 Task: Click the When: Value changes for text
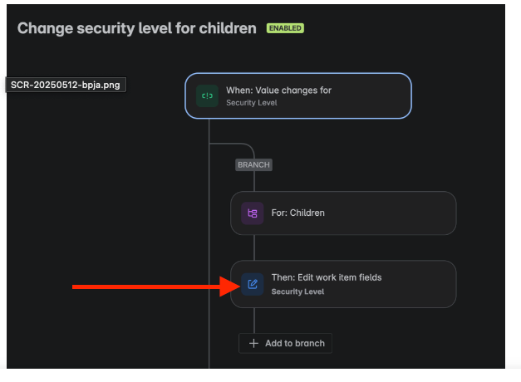(x=278, y=91)
